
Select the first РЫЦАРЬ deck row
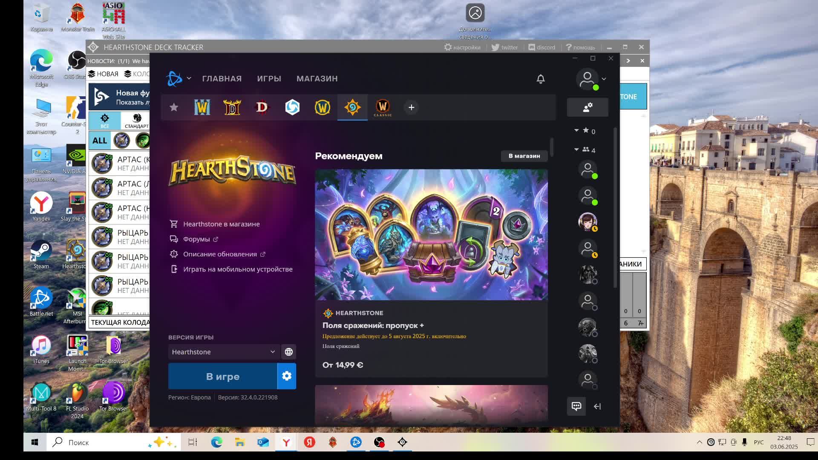point(119,237)
